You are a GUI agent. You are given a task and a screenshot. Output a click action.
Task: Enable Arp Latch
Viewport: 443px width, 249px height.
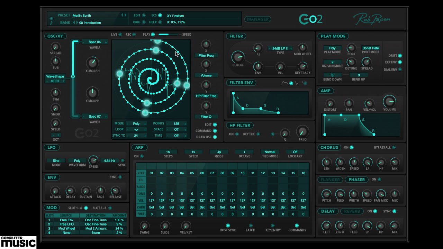(251, 225)
